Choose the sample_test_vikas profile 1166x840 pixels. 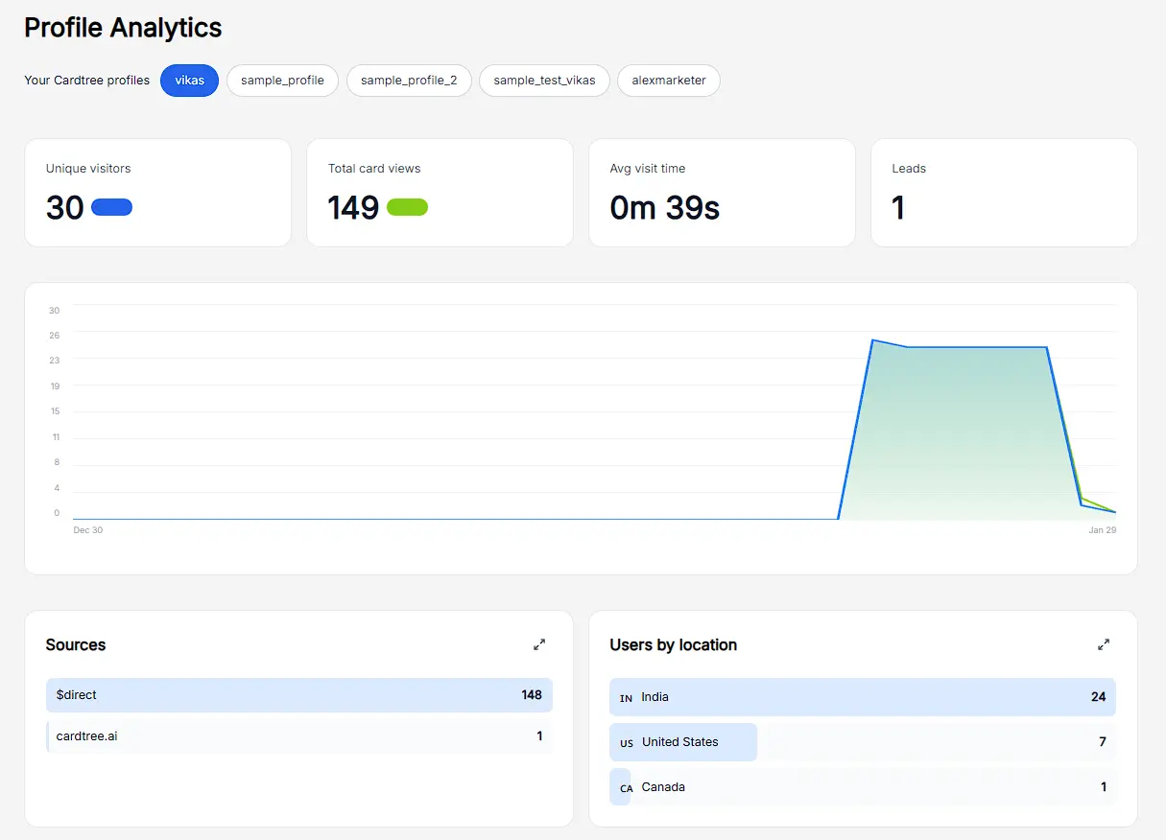pyautogui.click(x=544, y=81)
